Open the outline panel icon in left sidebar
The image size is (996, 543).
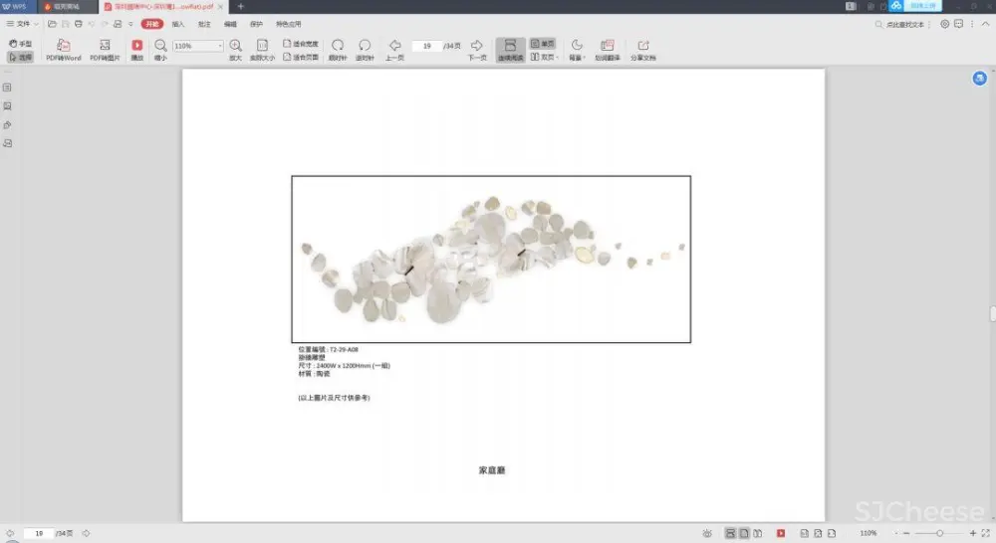(x=8, y=88)
